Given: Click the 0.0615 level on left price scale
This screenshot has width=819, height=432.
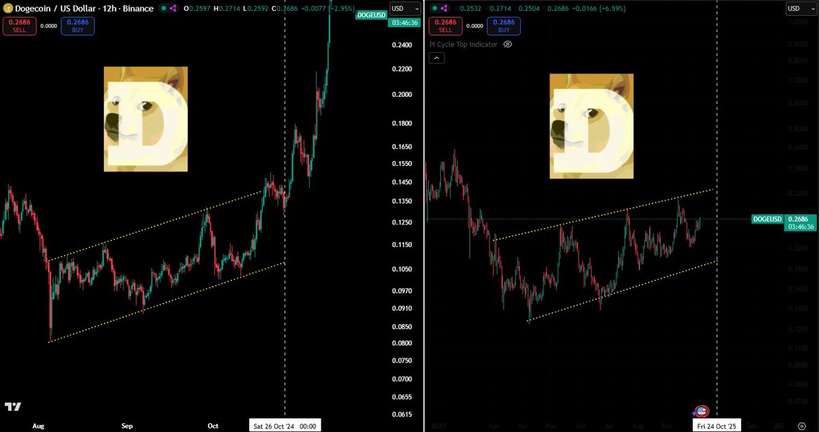Looking at the screenshot, I should [402, 415].
